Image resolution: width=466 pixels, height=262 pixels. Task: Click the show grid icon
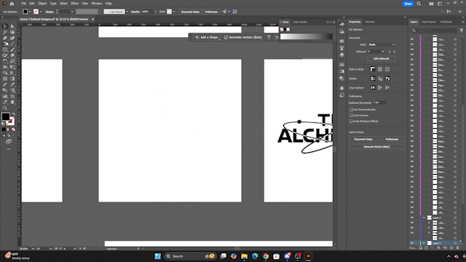tap(380, 69)
